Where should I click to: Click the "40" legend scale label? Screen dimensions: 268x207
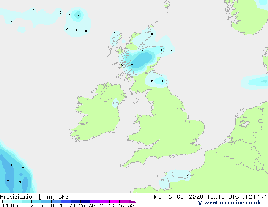coord(111,205)
